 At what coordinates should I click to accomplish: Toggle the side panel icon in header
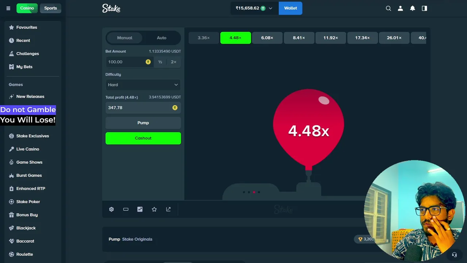pyautogui.click(x=424, y=8)
